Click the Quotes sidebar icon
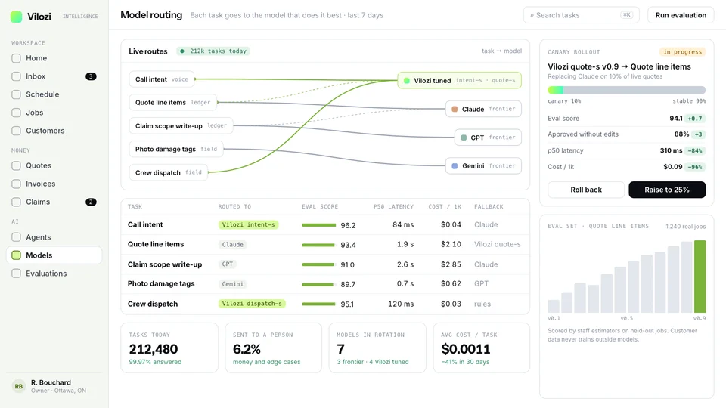This screenshot has height=408, width=726. [x=16, y=165]
